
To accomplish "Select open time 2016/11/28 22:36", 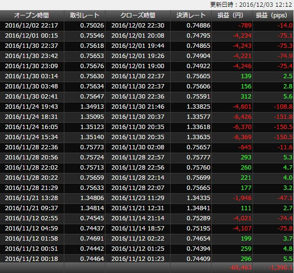I will [31, 147].
